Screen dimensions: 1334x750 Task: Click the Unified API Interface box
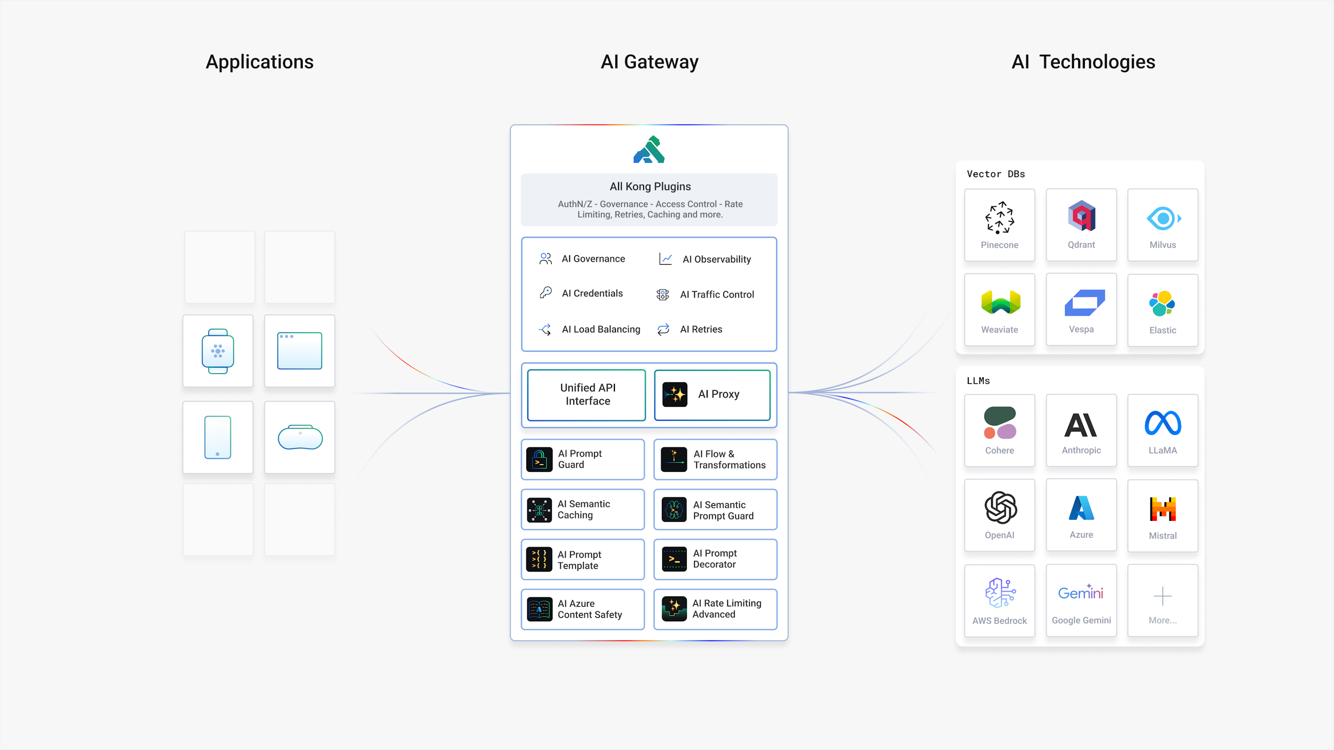(x=587, y=395)
